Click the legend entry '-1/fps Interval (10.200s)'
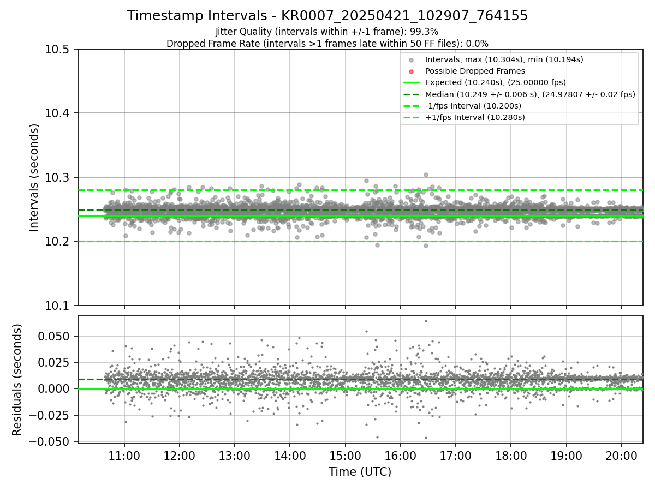Image resolution: width=655 pixels, height=491 pixels. tap(473, 106)
